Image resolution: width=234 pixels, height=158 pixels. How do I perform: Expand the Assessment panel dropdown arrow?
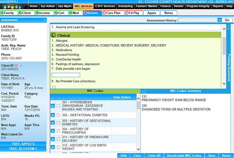tap(45, 20)
